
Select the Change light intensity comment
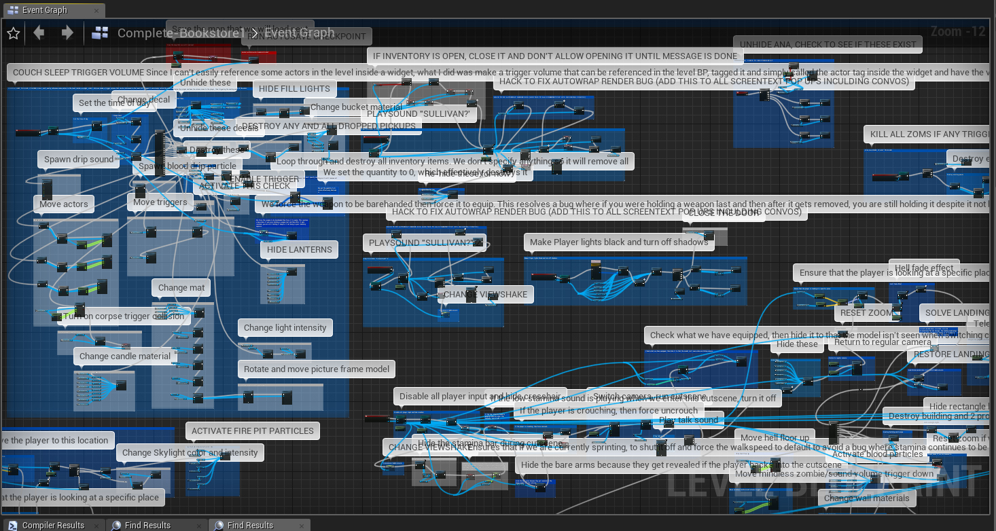pyautogui.click(x=285, y=328)
